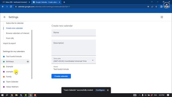Open the From URL option
Screen dimensions: 172x97
click(10, 38)
